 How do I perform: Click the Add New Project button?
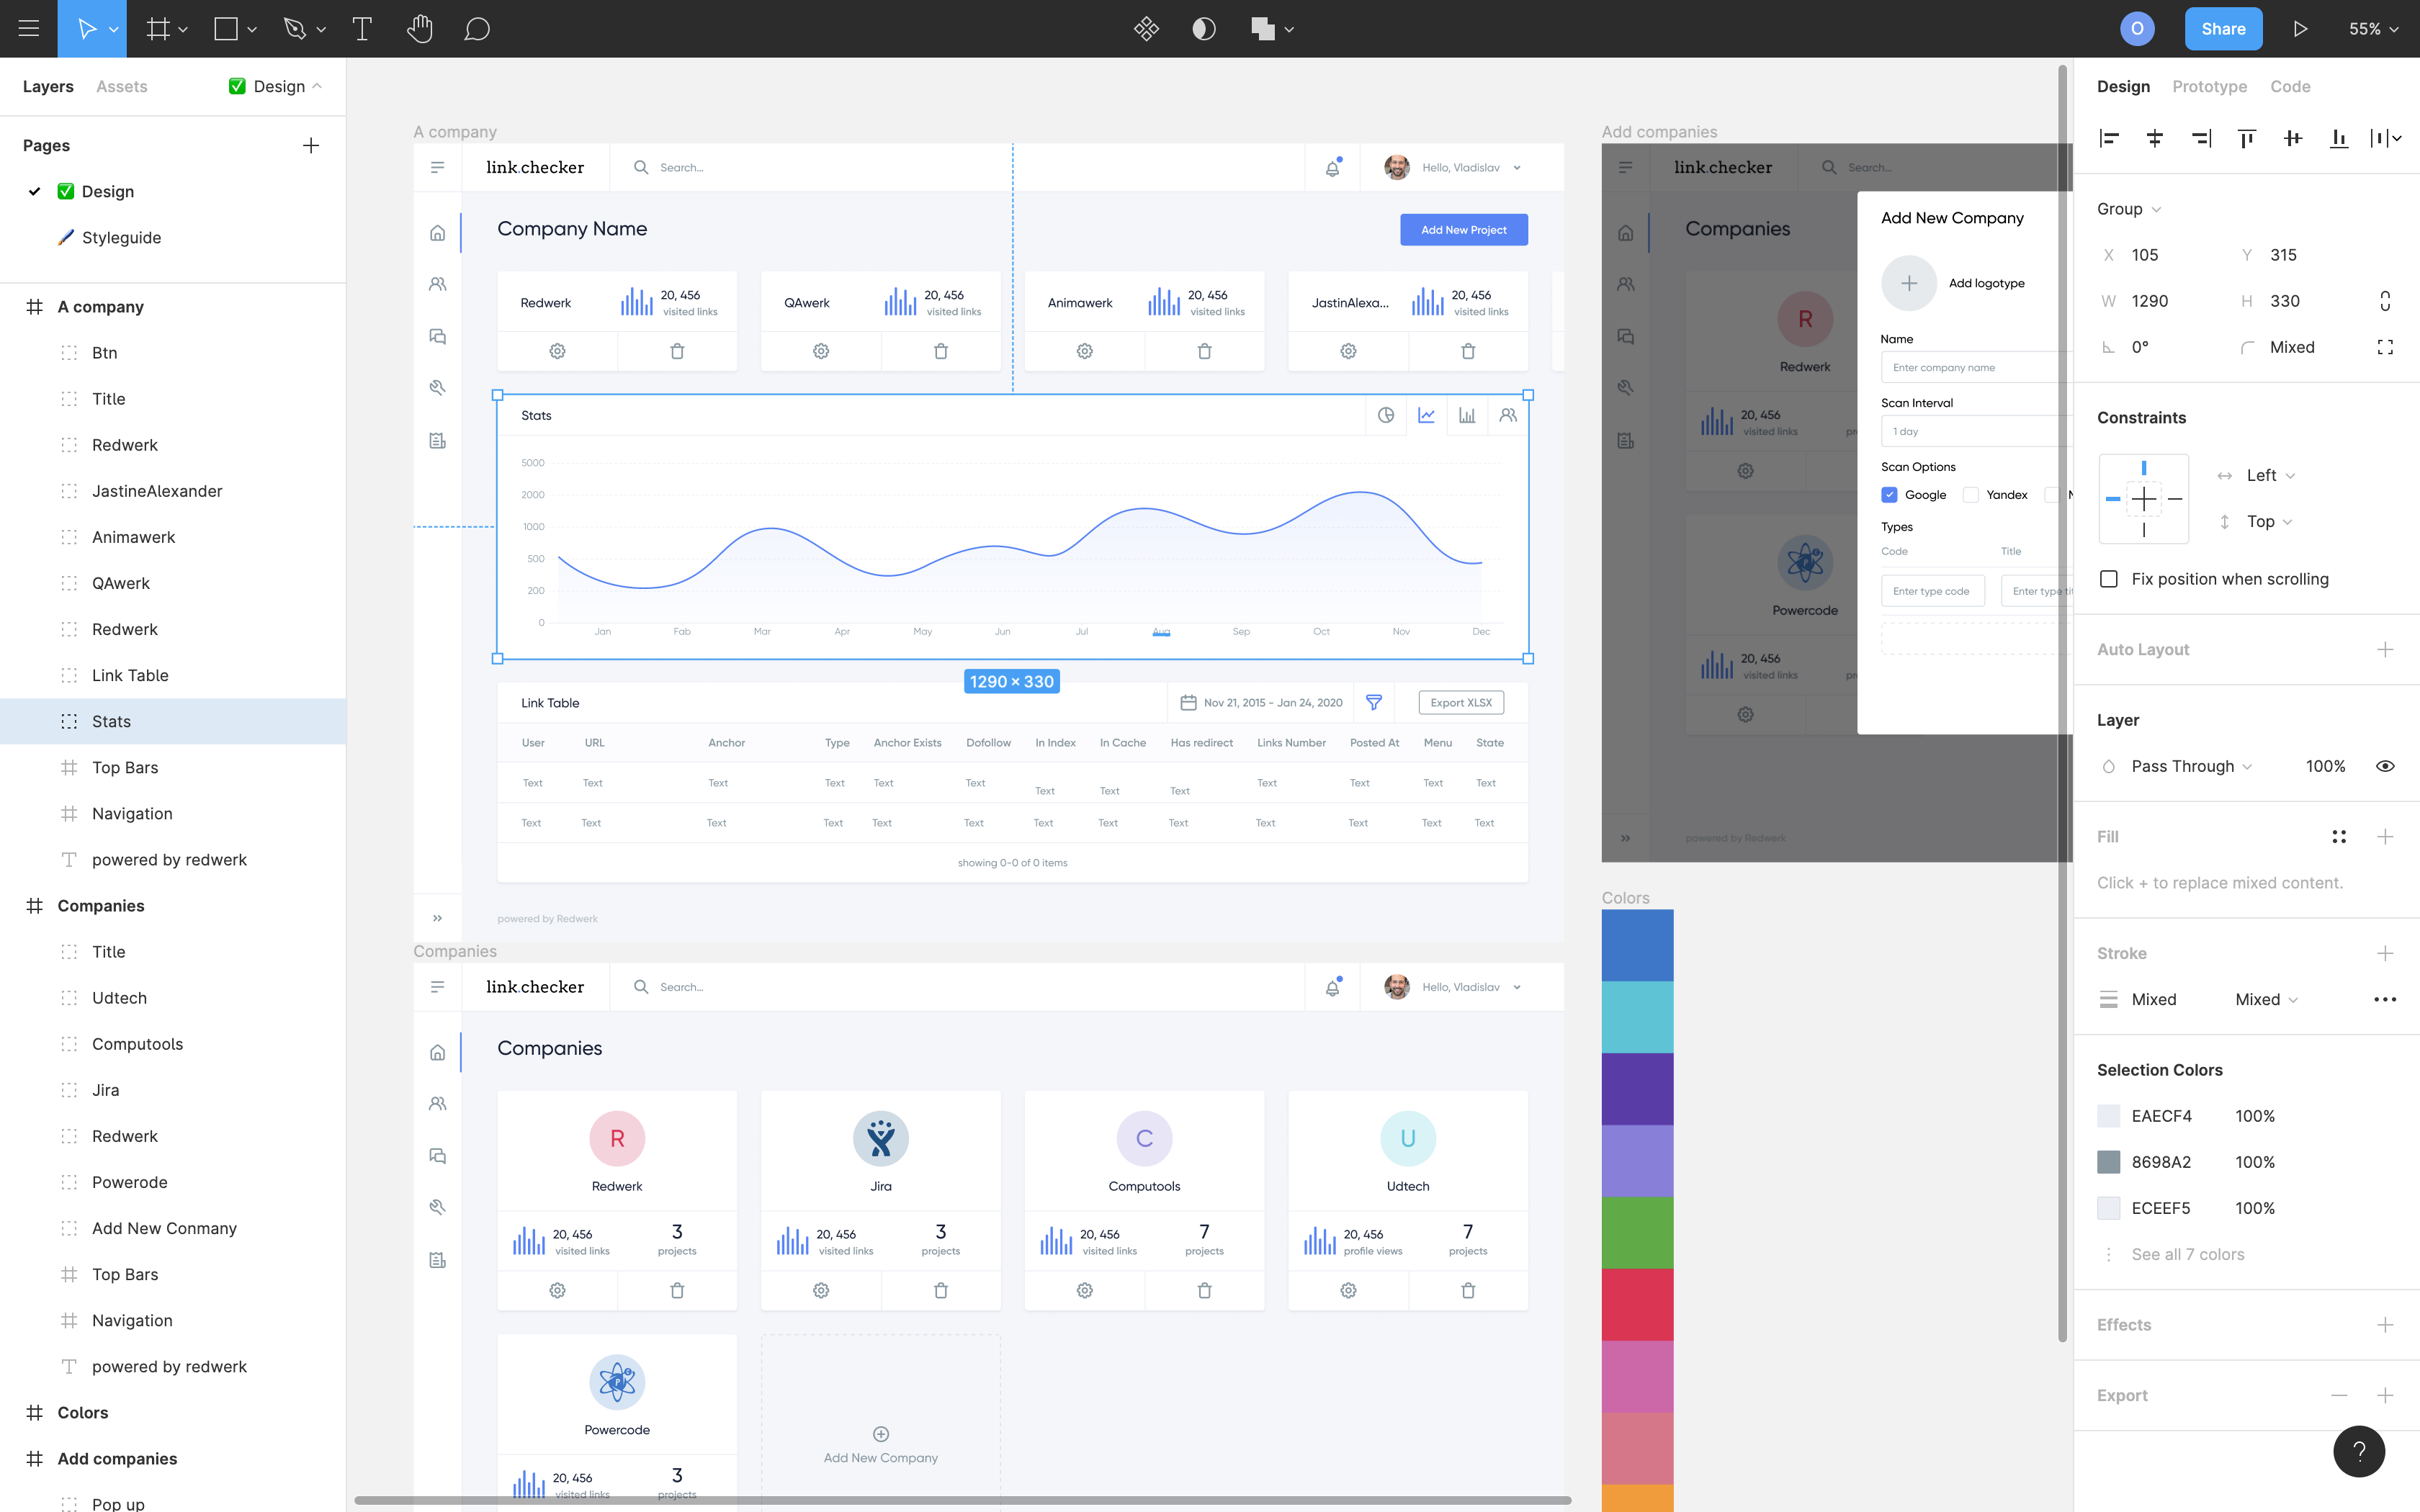(x=1463, y=229)
